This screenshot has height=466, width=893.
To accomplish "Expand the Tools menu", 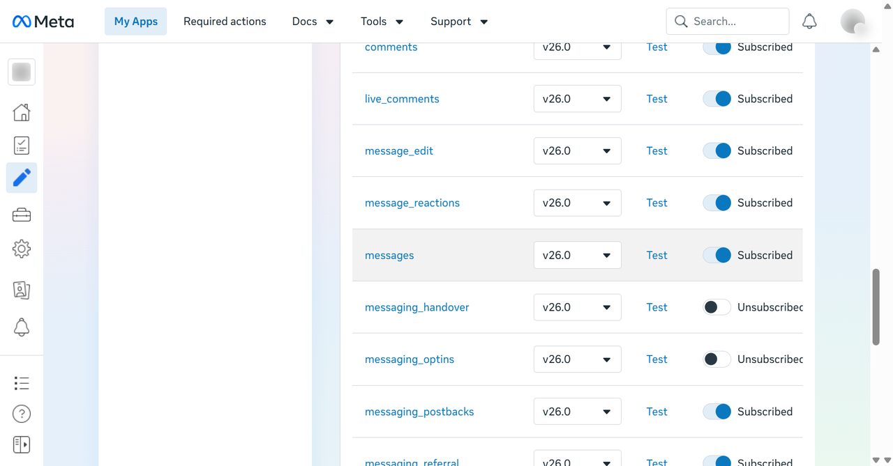I will pos(382,22).
